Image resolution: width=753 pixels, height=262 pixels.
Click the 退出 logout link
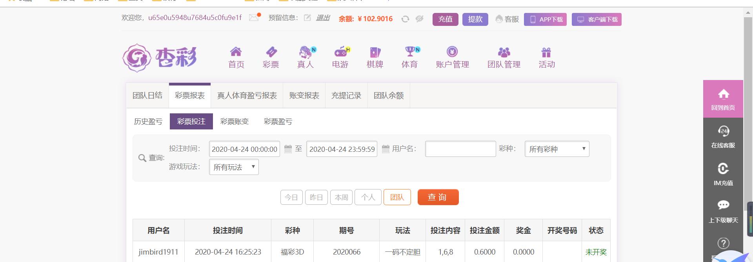pyautogui.click(x=323, y=18)
